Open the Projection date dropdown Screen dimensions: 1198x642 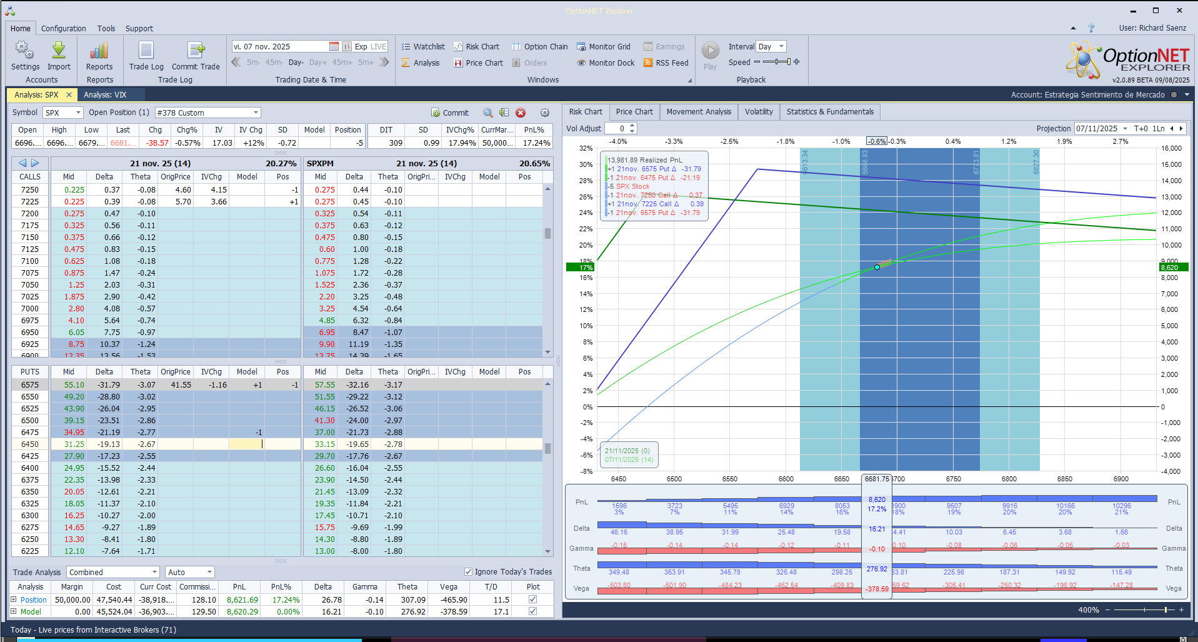click(x=1125, y=128)
